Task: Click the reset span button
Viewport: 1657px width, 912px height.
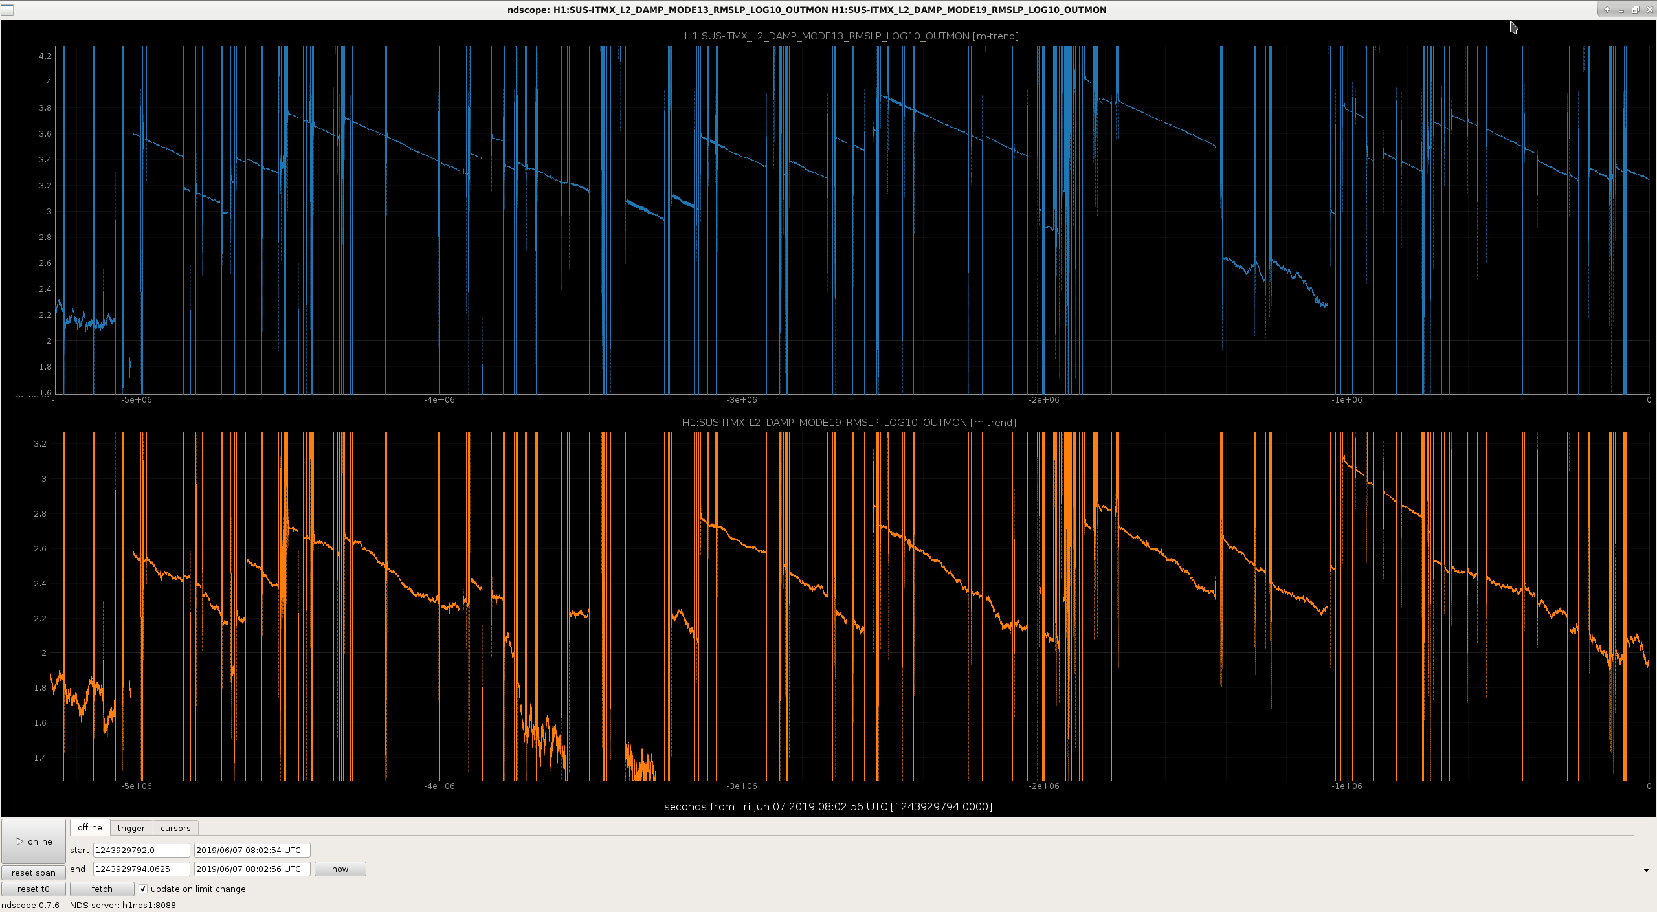Action: click(x=34, y=873)
